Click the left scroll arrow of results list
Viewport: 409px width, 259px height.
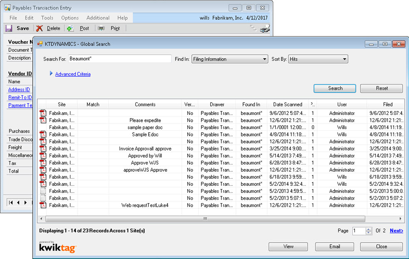[41, 219]
